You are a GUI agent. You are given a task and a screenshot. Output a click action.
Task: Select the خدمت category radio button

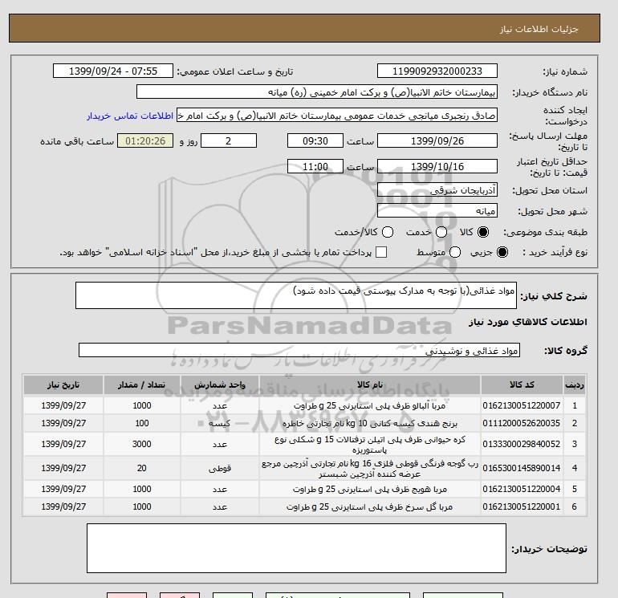click(x=441, y=232)
